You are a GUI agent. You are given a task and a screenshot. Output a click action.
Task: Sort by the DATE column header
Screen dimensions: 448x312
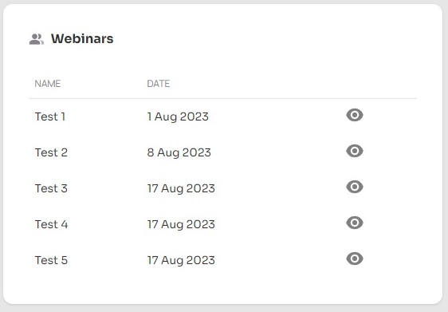point(159,84)
